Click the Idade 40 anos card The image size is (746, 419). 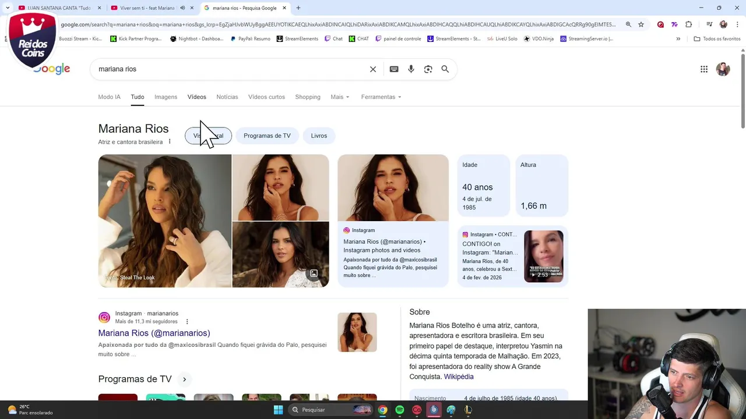483,186
